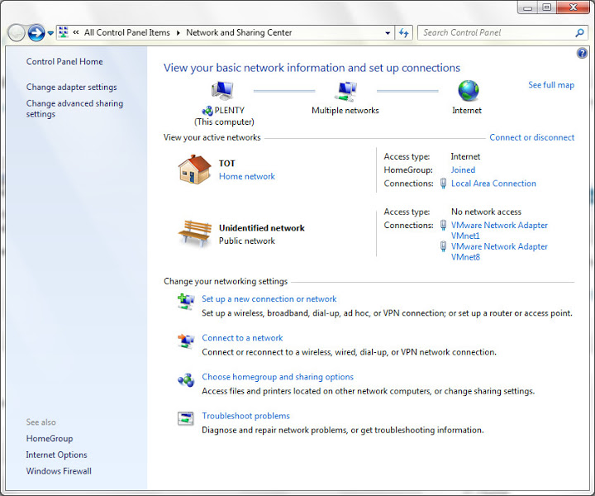
Task: Click the Search Control Panel field
Action: (502, 32)
